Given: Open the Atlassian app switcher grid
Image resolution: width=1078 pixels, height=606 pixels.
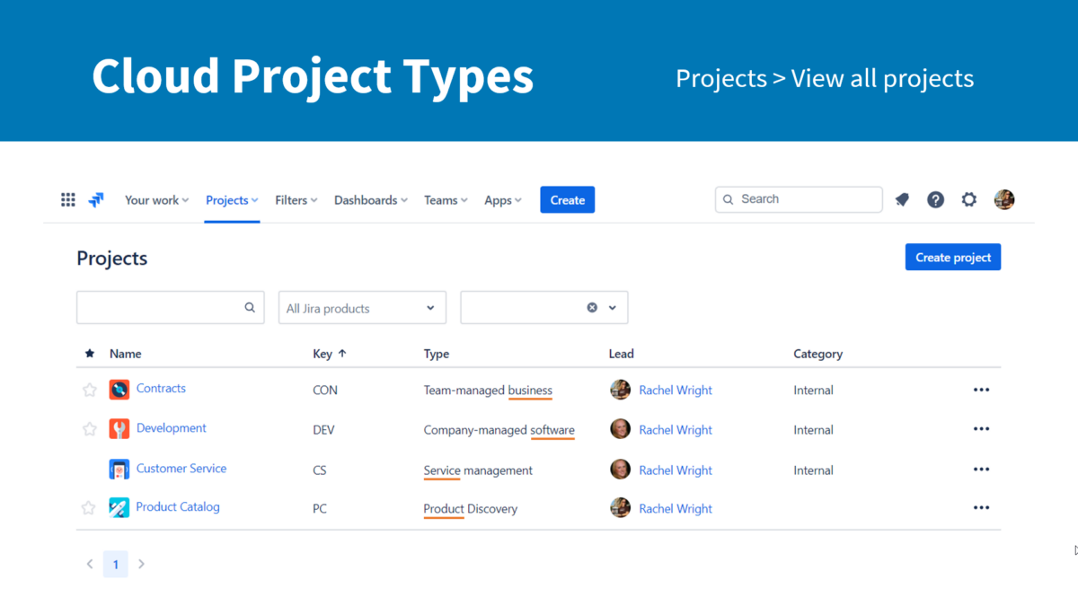Looking at the screenshot, I should pyautogui.click(x=67, y=199).
